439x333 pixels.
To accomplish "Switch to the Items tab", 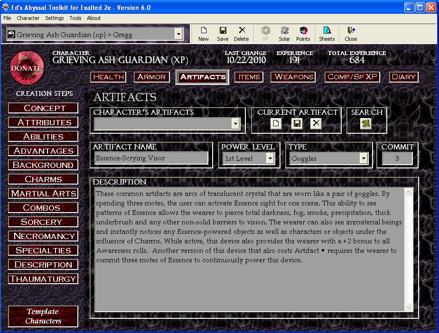I will [x=249, y=77].
